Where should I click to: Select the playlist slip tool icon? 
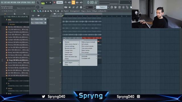[48, 11]
